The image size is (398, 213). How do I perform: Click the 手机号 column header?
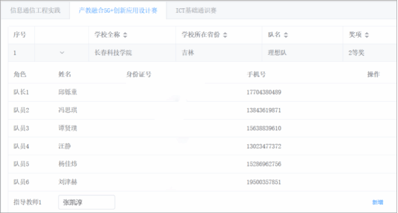pos(257,74)
